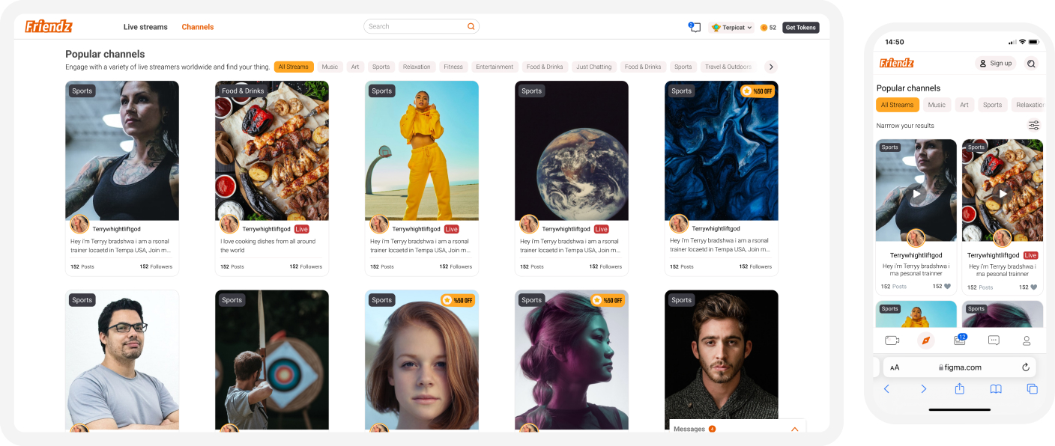Tap the Live badge on the mobile card

[1031, 255]
